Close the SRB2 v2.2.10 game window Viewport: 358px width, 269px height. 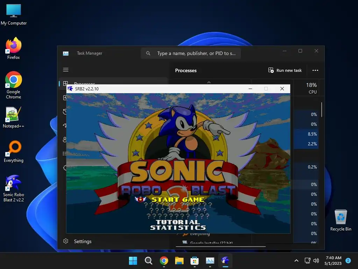(x=282, y=89)
